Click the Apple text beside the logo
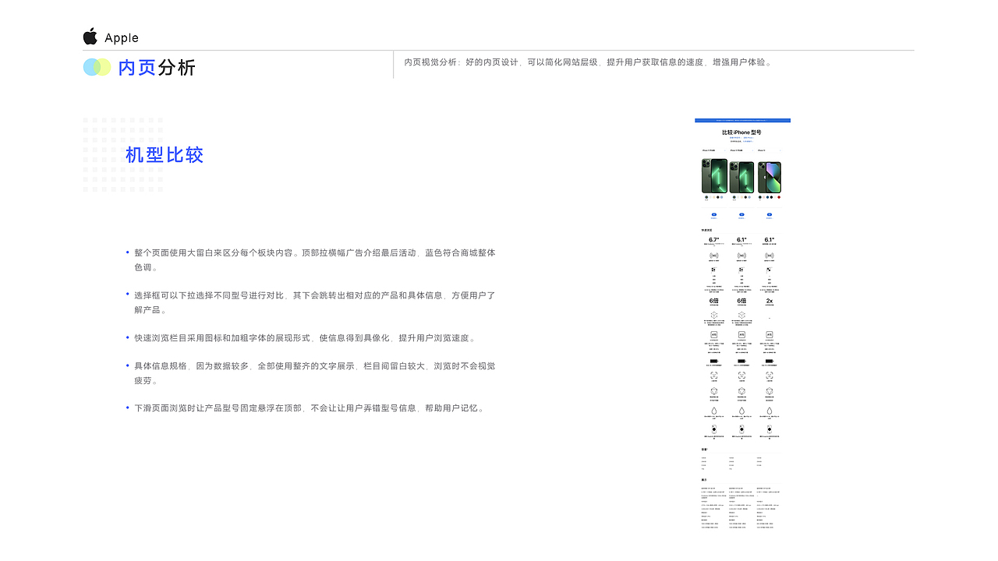Viewport: 998px width, 561px height. click(x=122, y=37)
